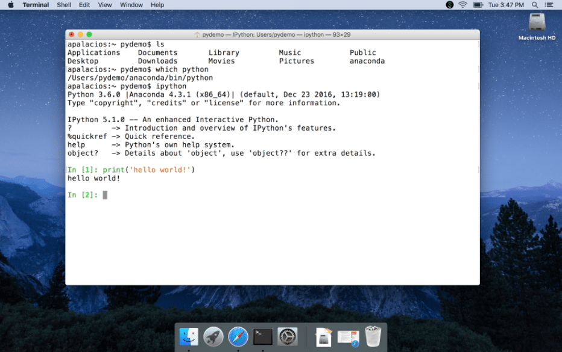
Task: Open Notification Center from the menu bar
Action: (549, 4)
